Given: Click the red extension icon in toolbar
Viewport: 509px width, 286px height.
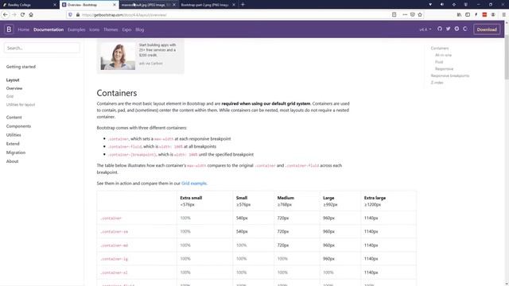Looking at the screenshot, I should click(x=484, y=14).
